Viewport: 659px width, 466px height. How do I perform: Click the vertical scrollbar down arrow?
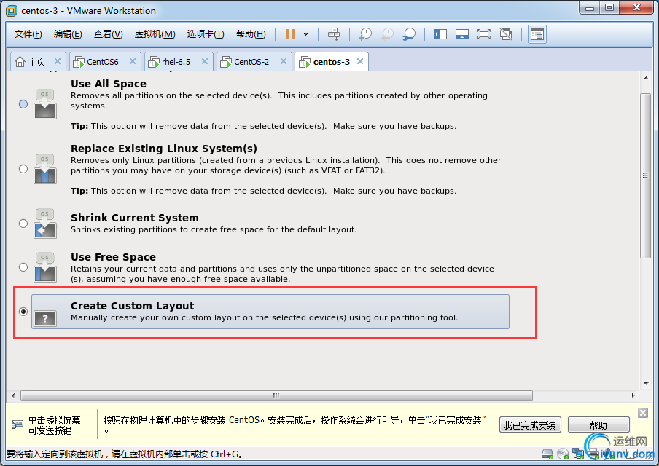point(646,383)
